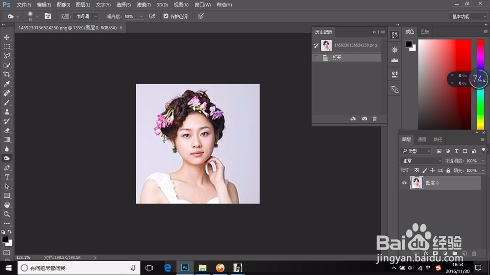Select the Path Selection tool

click(6, 186)
